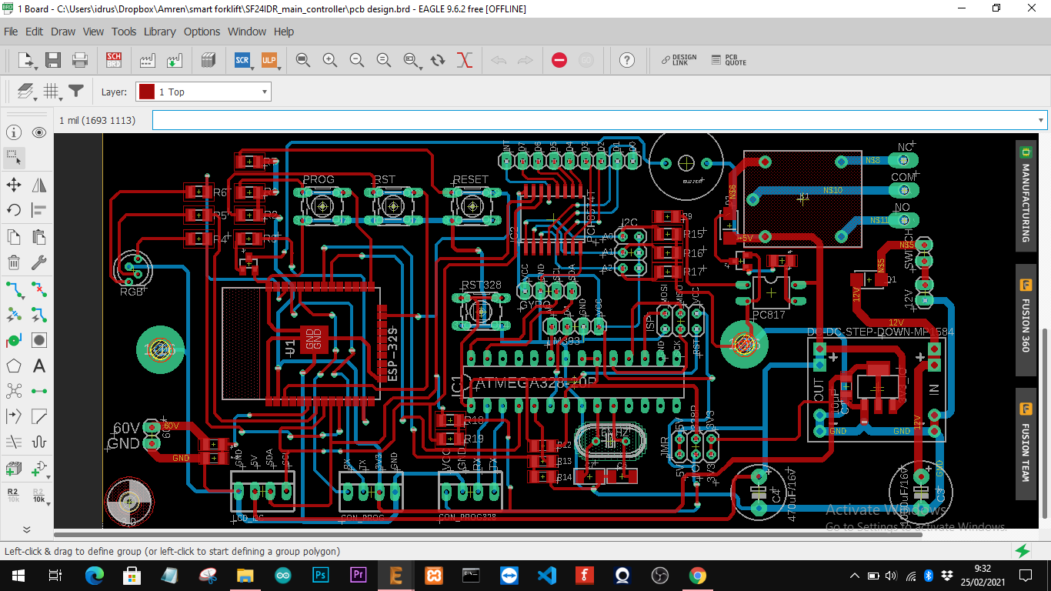Screen dimensions: 1051x591
Task: Select the Delete trash can tool
Action: tap(14, 263)
